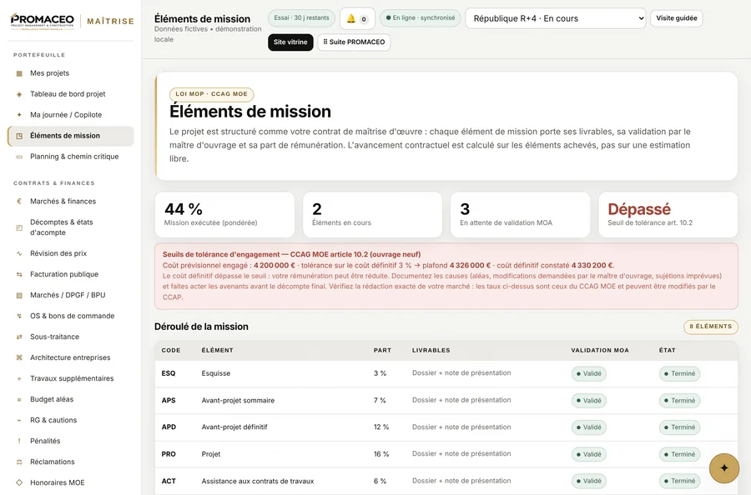751x495 pixels.
Task: Click the euro icon for Marchés & finances
Action: [19, 202]
